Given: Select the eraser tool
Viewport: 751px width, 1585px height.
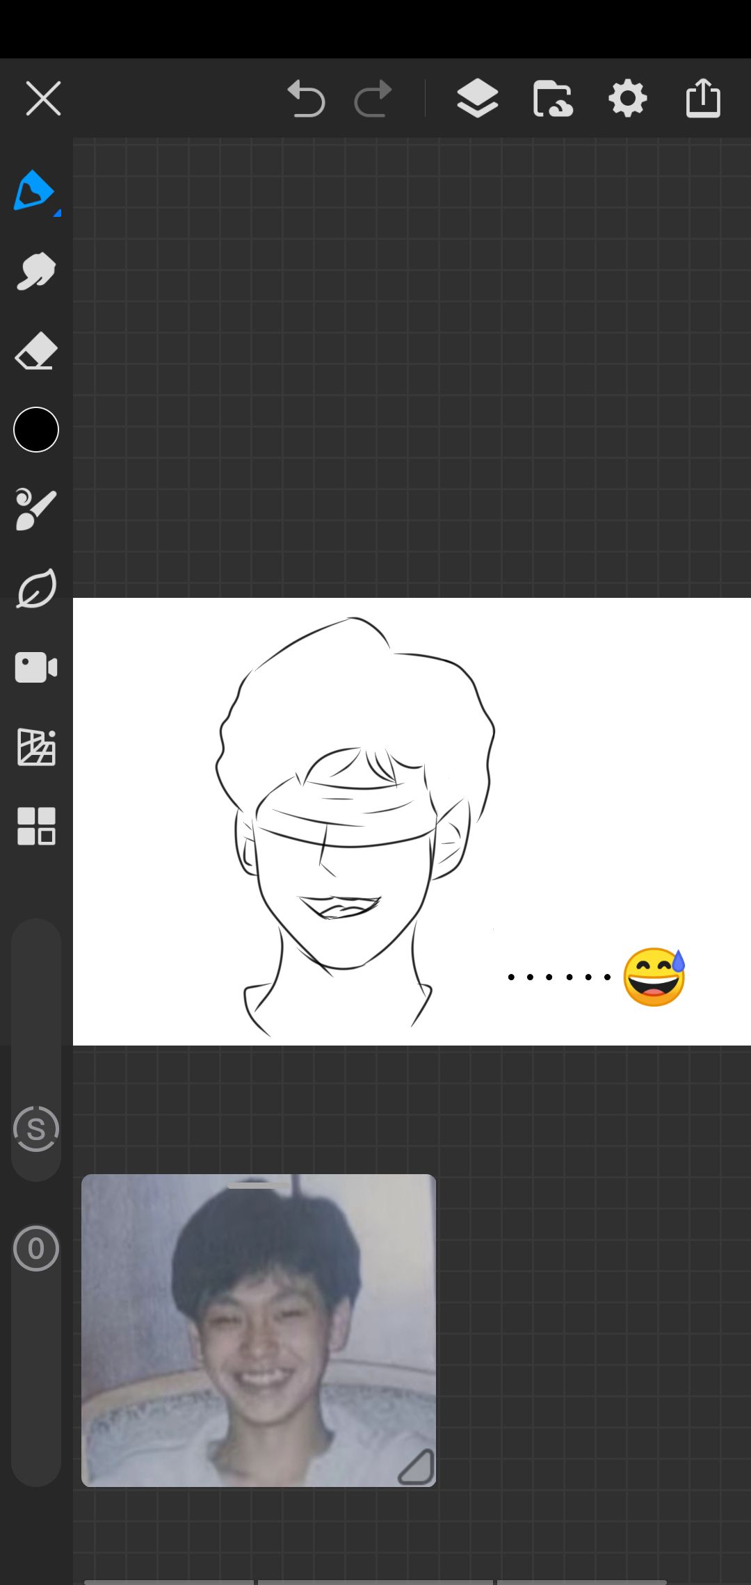Looking at the screenshot, I should (35, 350).
